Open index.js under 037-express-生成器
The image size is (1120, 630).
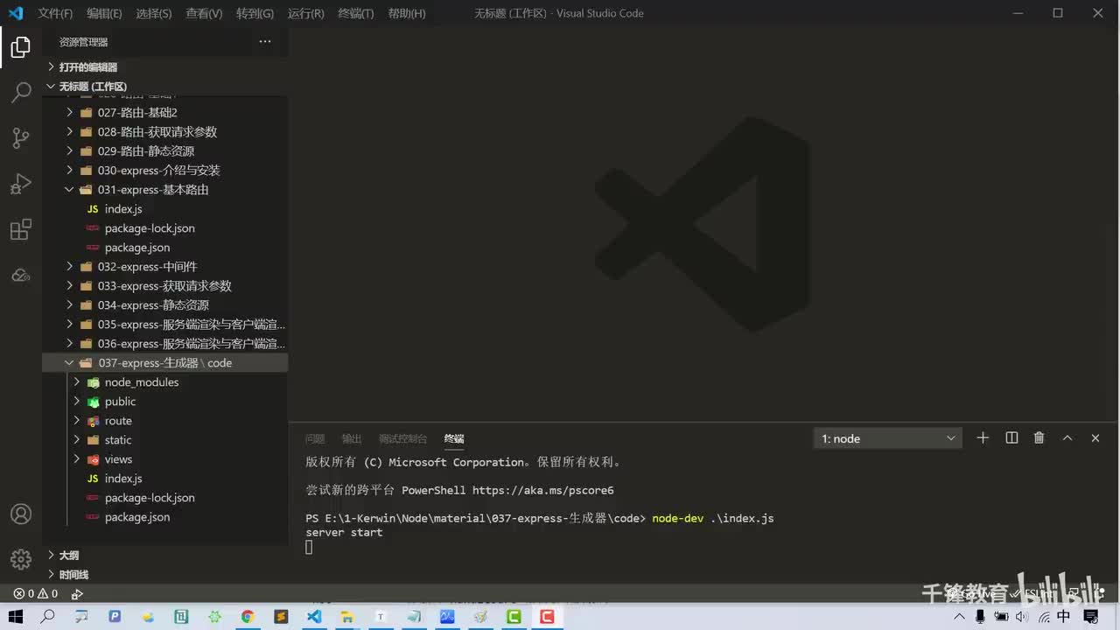coord(165,479)
